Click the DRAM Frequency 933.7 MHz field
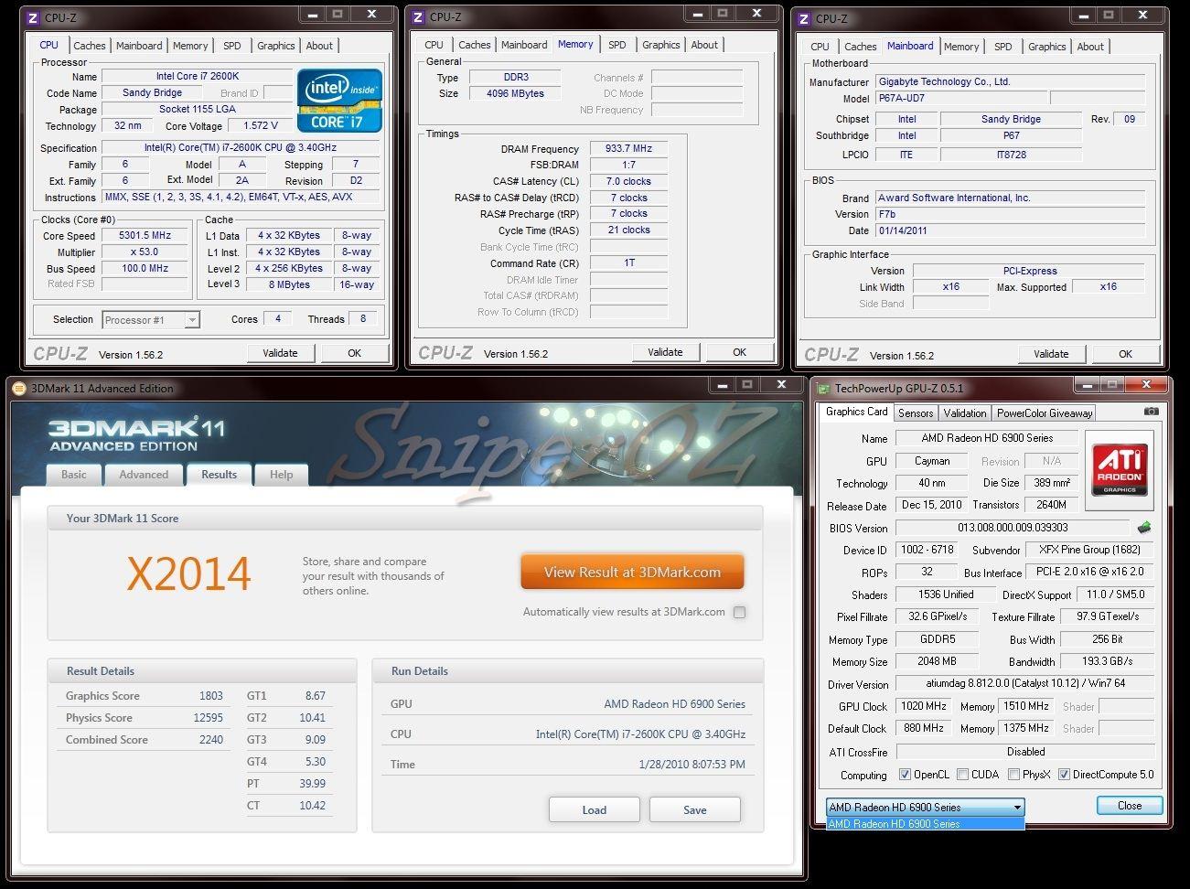 [x=628, y=149]
